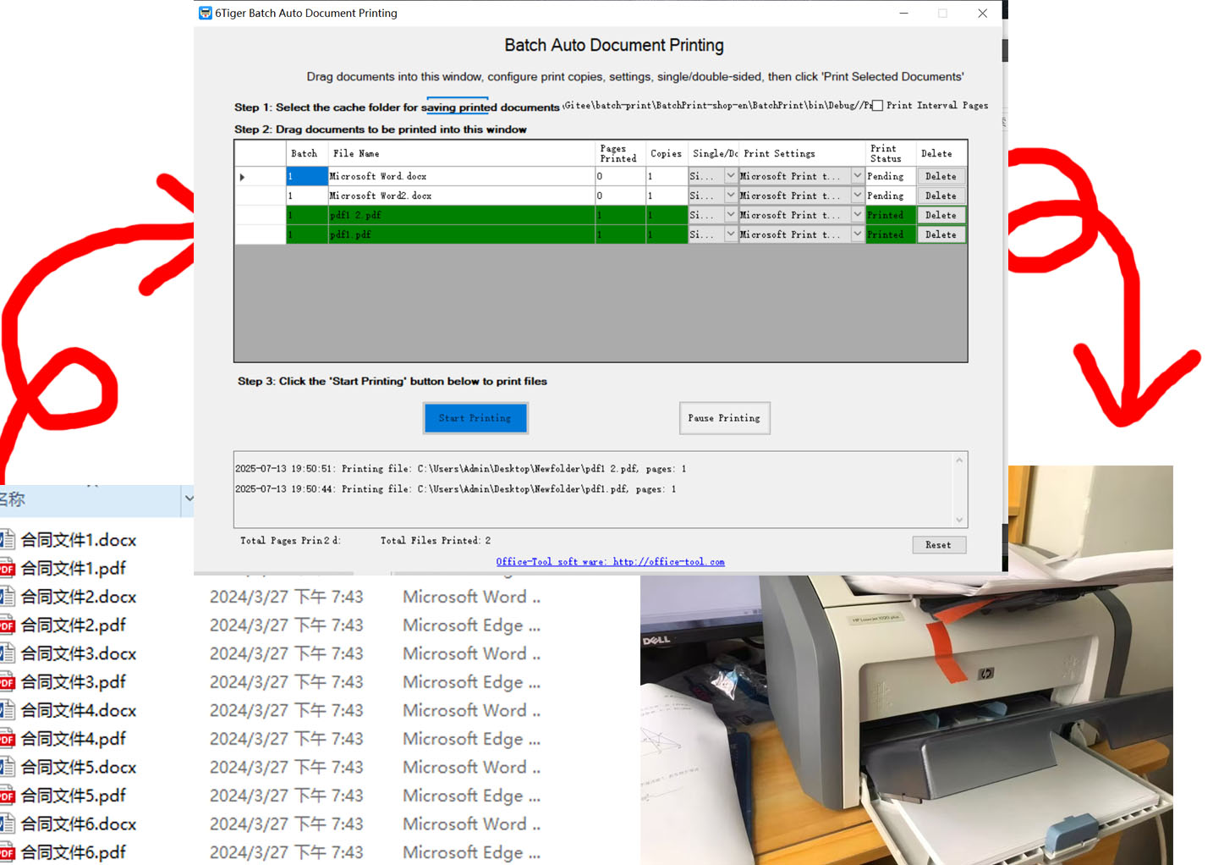Screen dimensions: 1224x865
Task: Expand print settings dropdown for pdf1 2.pdf
Action: pyautogui.click(x=858, y=215)
